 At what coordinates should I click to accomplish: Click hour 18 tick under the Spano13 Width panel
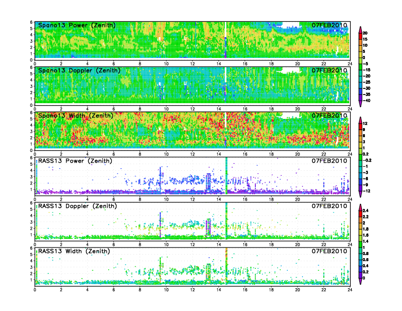pos(271,154)
